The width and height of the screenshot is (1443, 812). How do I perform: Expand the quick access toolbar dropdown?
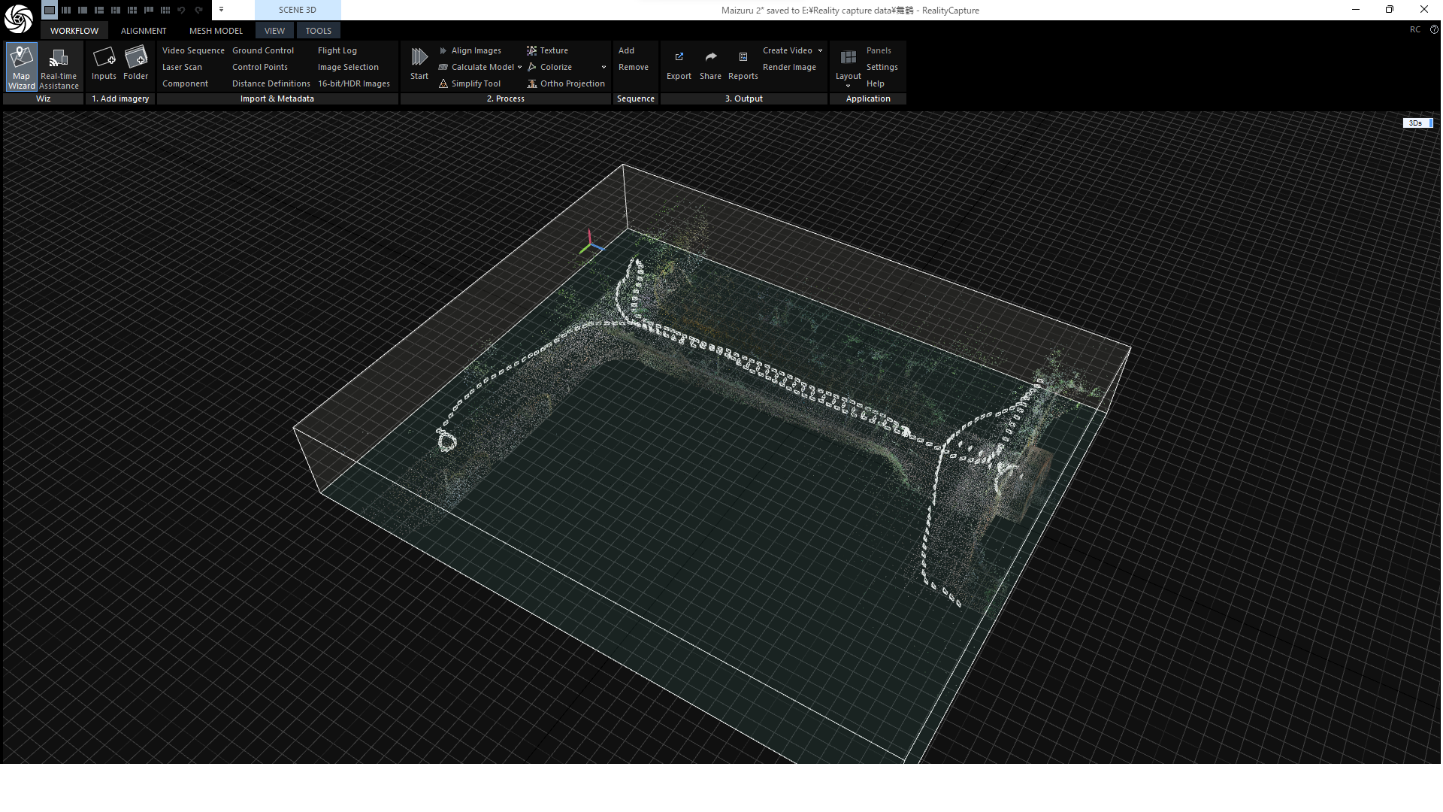(x=222, y=10)
